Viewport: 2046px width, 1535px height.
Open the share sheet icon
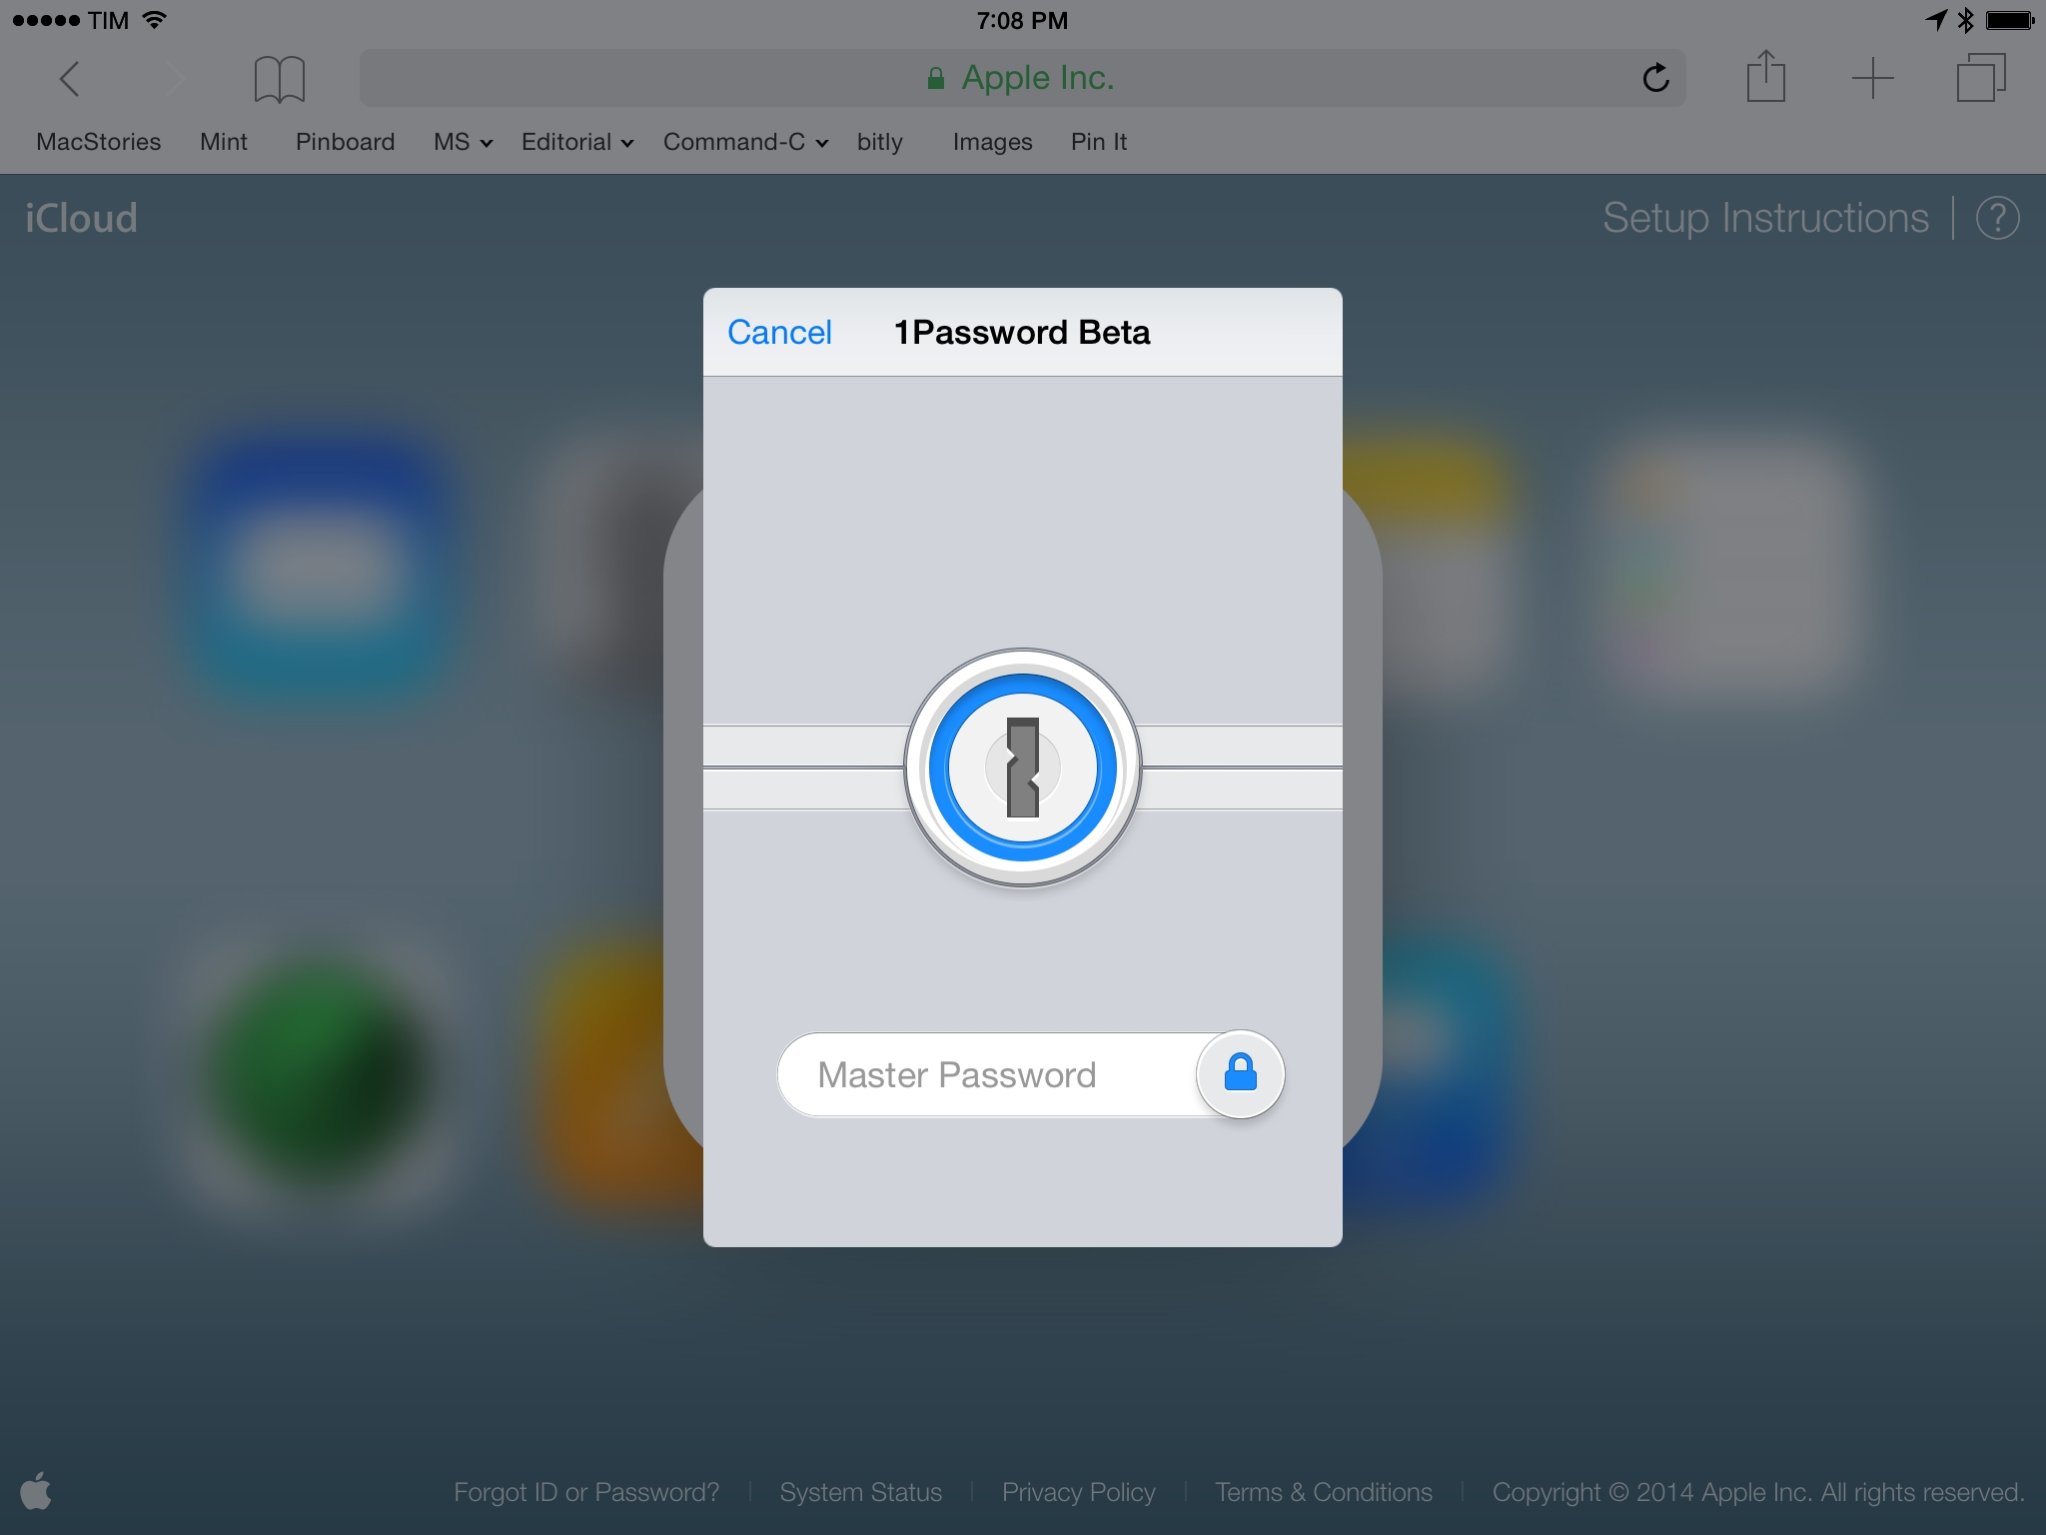click(1765, 76)
